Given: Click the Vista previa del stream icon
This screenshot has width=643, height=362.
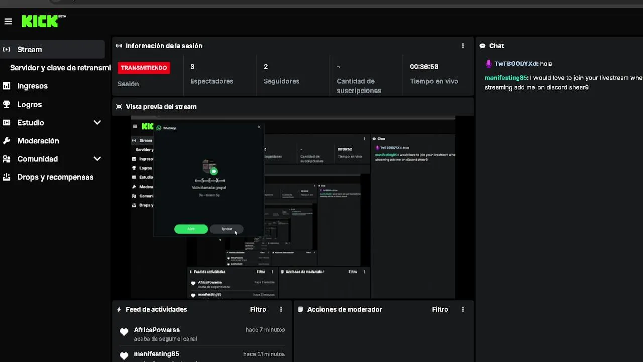Looking at the screenshot, I should [x=119, y=107].
